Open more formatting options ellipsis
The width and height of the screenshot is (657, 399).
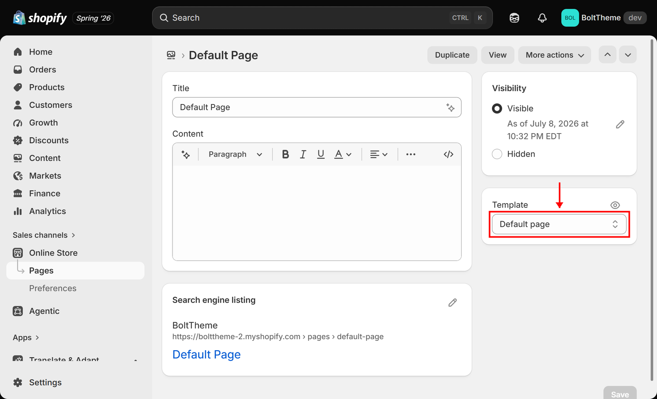411,154
